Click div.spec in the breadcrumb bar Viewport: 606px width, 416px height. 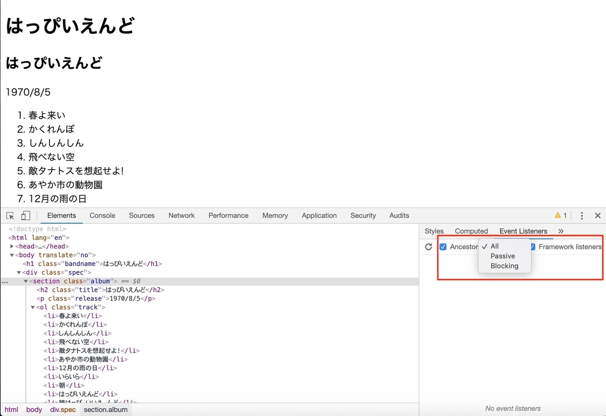pos(63,409)
